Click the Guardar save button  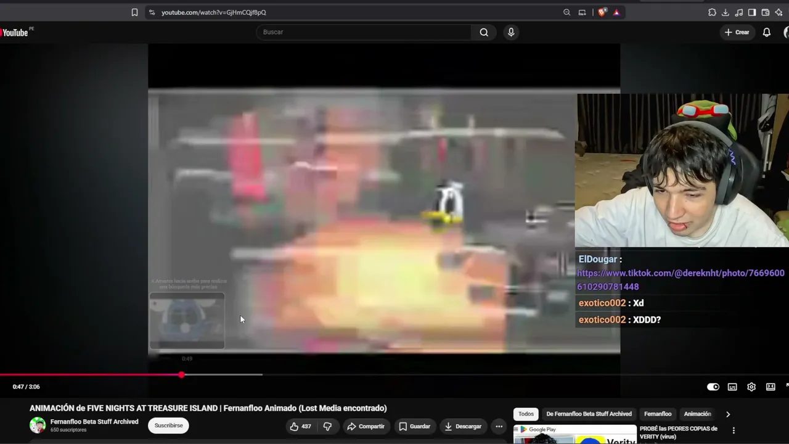tap(414, 426)
